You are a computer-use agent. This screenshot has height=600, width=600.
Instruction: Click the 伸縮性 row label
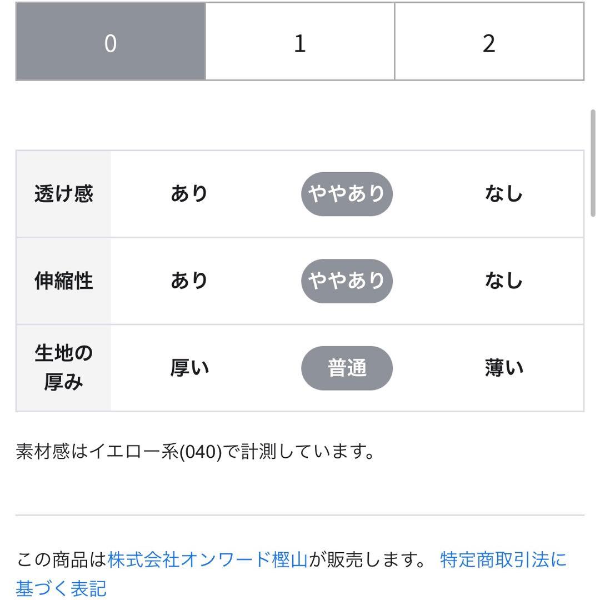pyautogui.click(x=63, y=281)
